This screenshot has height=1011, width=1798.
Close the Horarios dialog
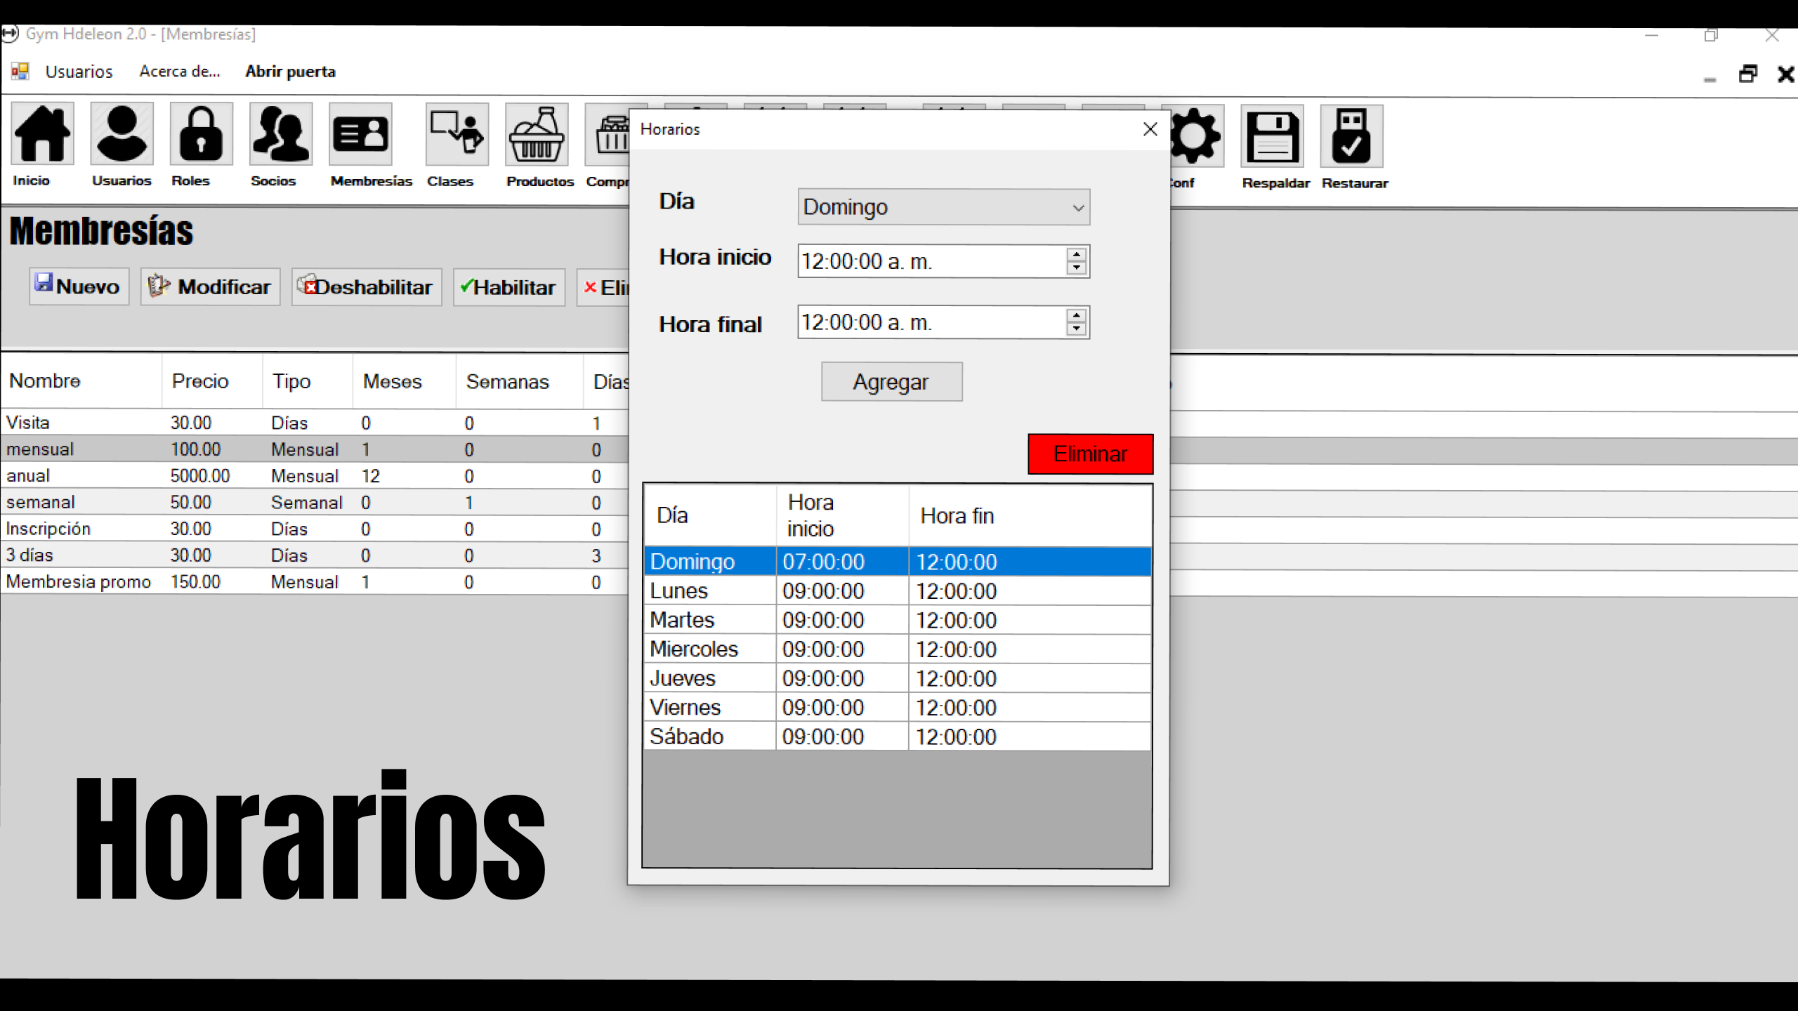[1150, 129]
